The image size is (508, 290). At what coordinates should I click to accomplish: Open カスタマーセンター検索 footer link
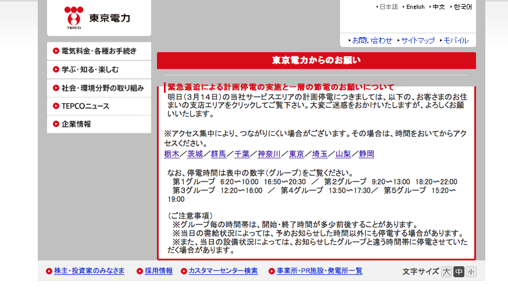[223, 271]
